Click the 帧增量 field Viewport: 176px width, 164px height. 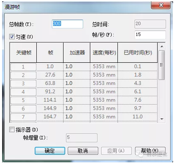point(82,138)
